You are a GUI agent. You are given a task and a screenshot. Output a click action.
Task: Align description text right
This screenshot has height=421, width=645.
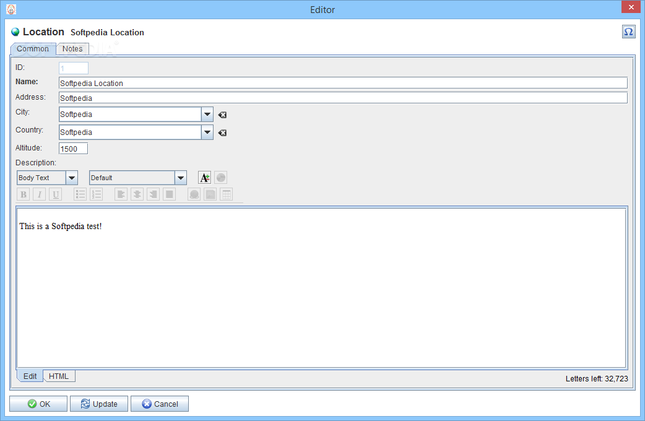pos(153,194)
